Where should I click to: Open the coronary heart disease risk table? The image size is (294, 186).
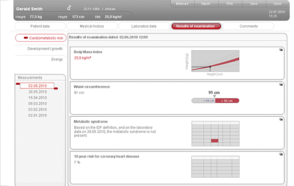(x=215, y=167)
